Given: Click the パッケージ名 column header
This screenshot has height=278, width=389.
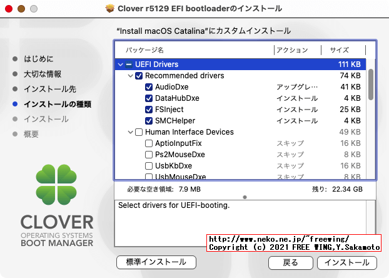Looking at the screenshot, I should tap(145, 50).
